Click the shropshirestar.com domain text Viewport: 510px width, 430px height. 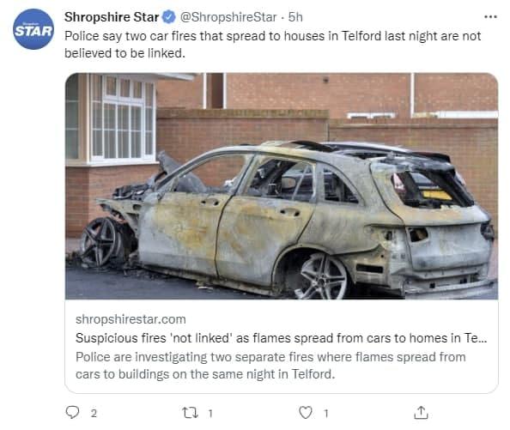(131, 319)
